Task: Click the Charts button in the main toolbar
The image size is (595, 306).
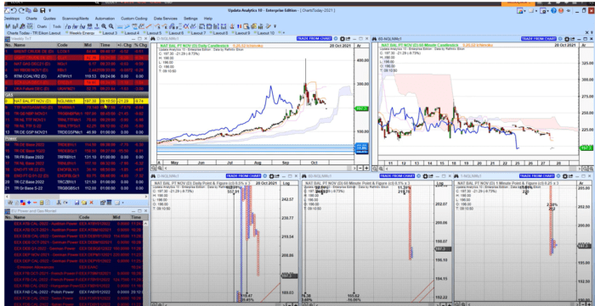Action: [42, 26]
